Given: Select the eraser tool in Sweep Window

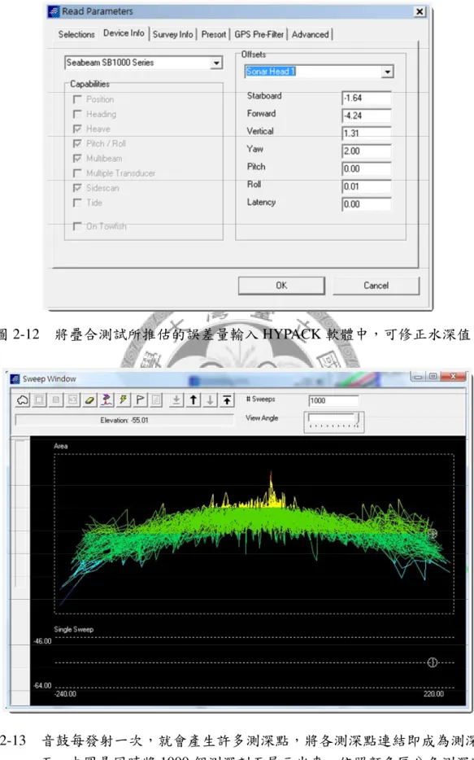Looking at the screenshot, I should click(x=89, y=400).
